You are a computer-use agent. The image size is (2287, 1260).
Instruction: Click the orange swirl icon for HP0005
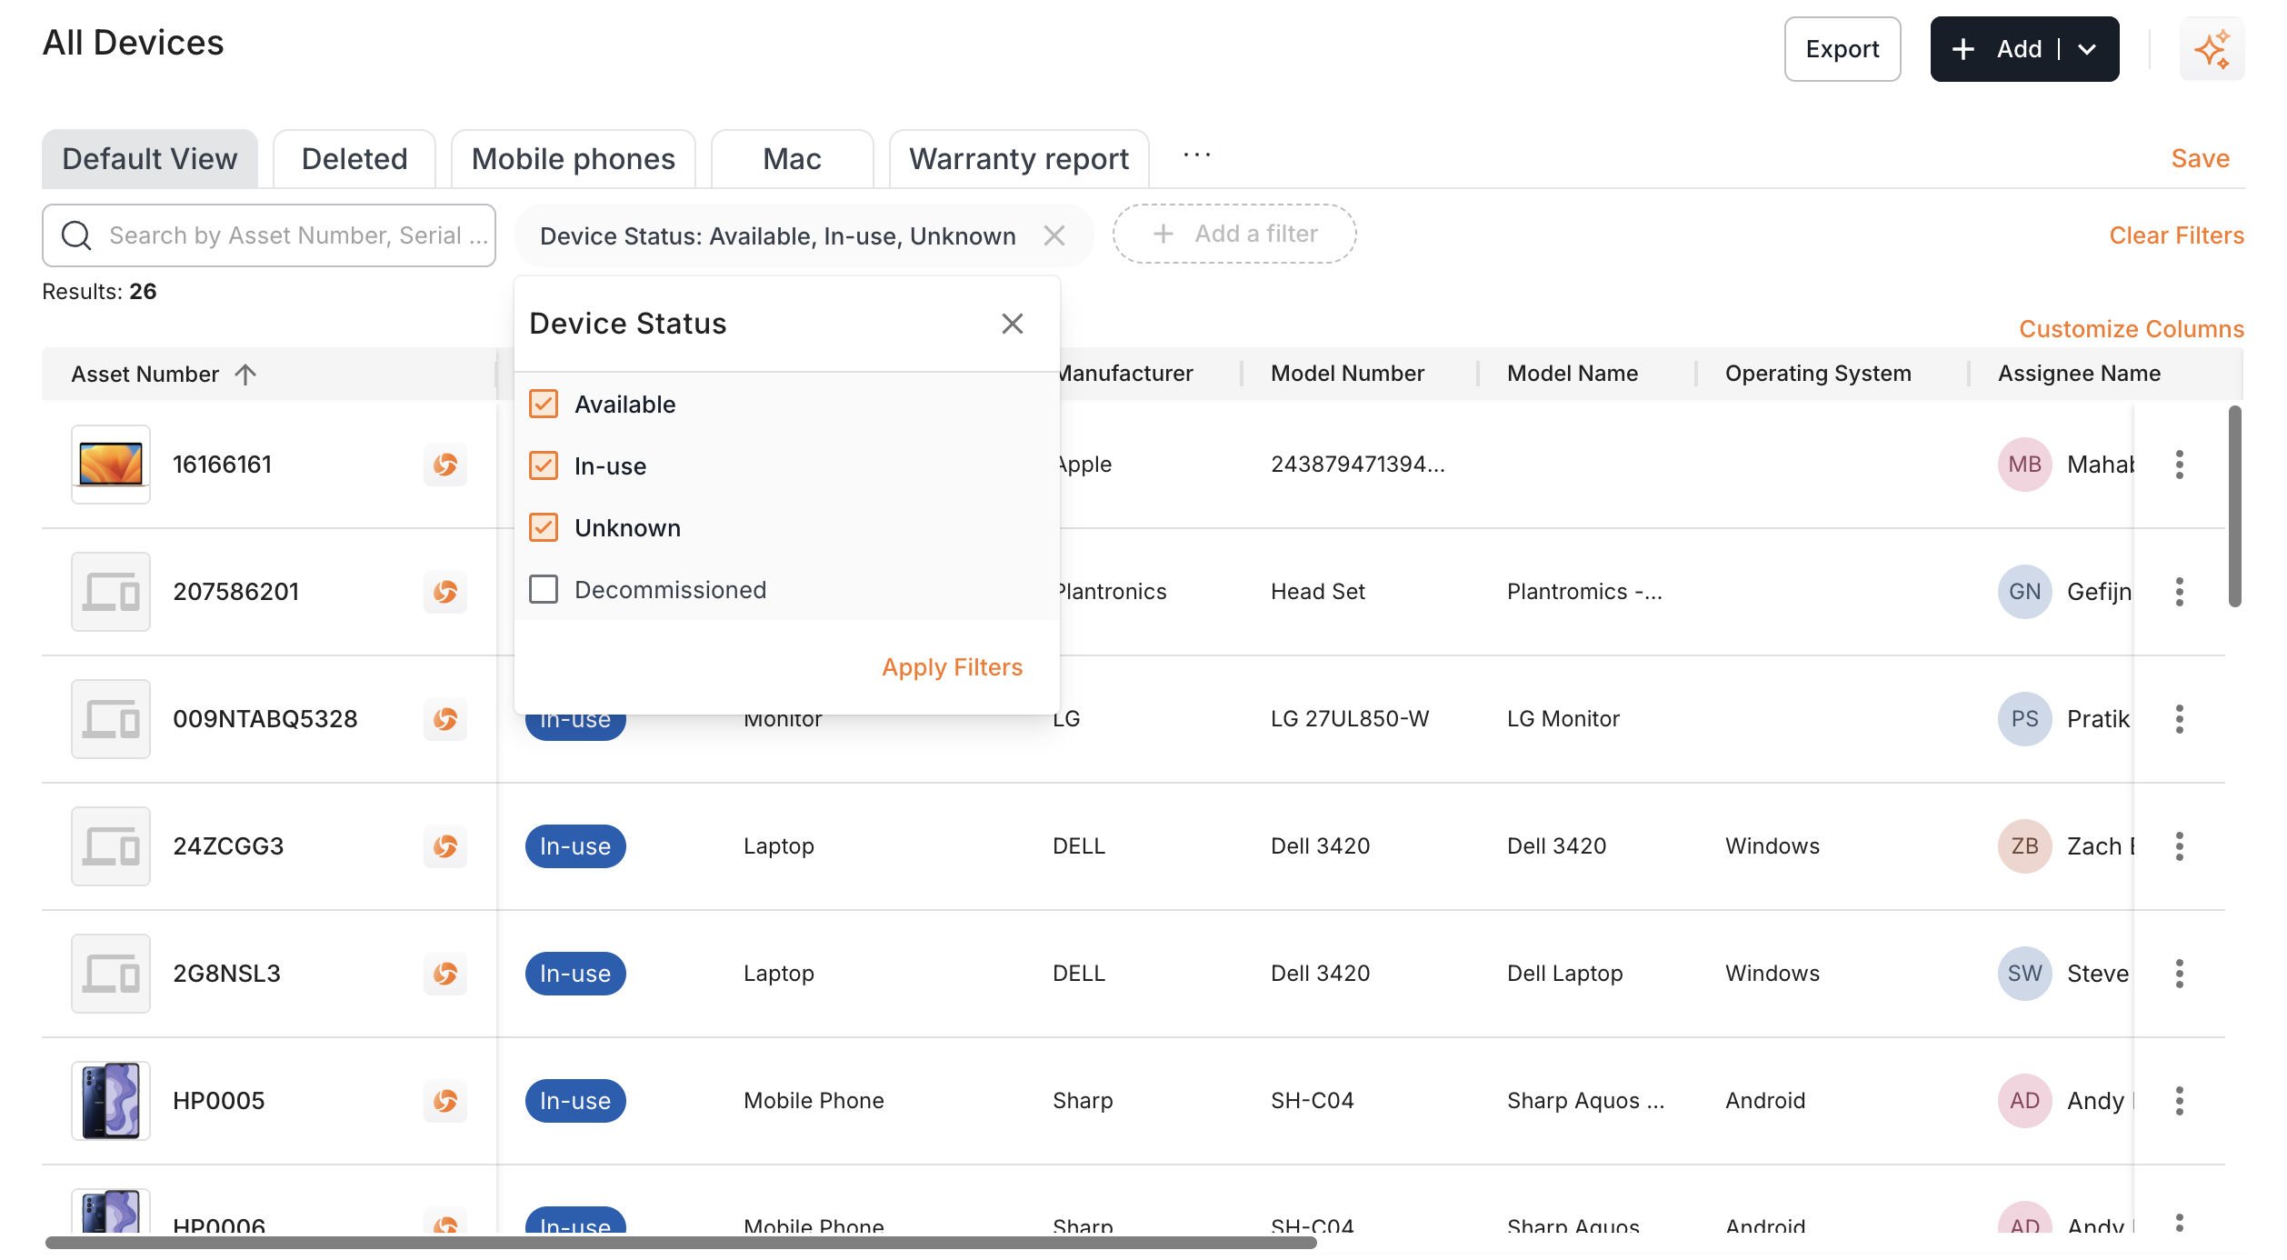[445, 1101]
